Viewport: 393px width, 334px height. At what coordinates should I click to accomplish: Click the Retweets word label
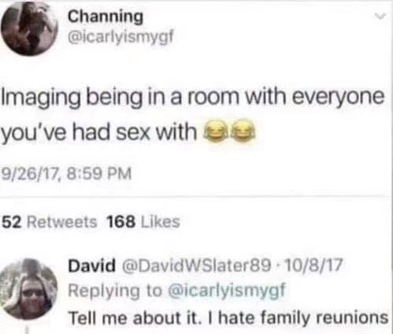(61, 222)
